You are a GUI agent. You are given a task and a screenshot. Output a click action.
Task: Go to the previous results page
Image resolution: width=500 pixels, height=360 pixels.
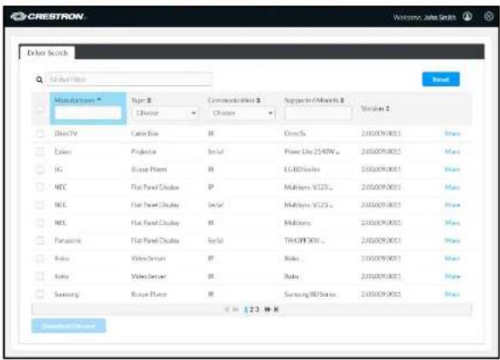(236, 309)
